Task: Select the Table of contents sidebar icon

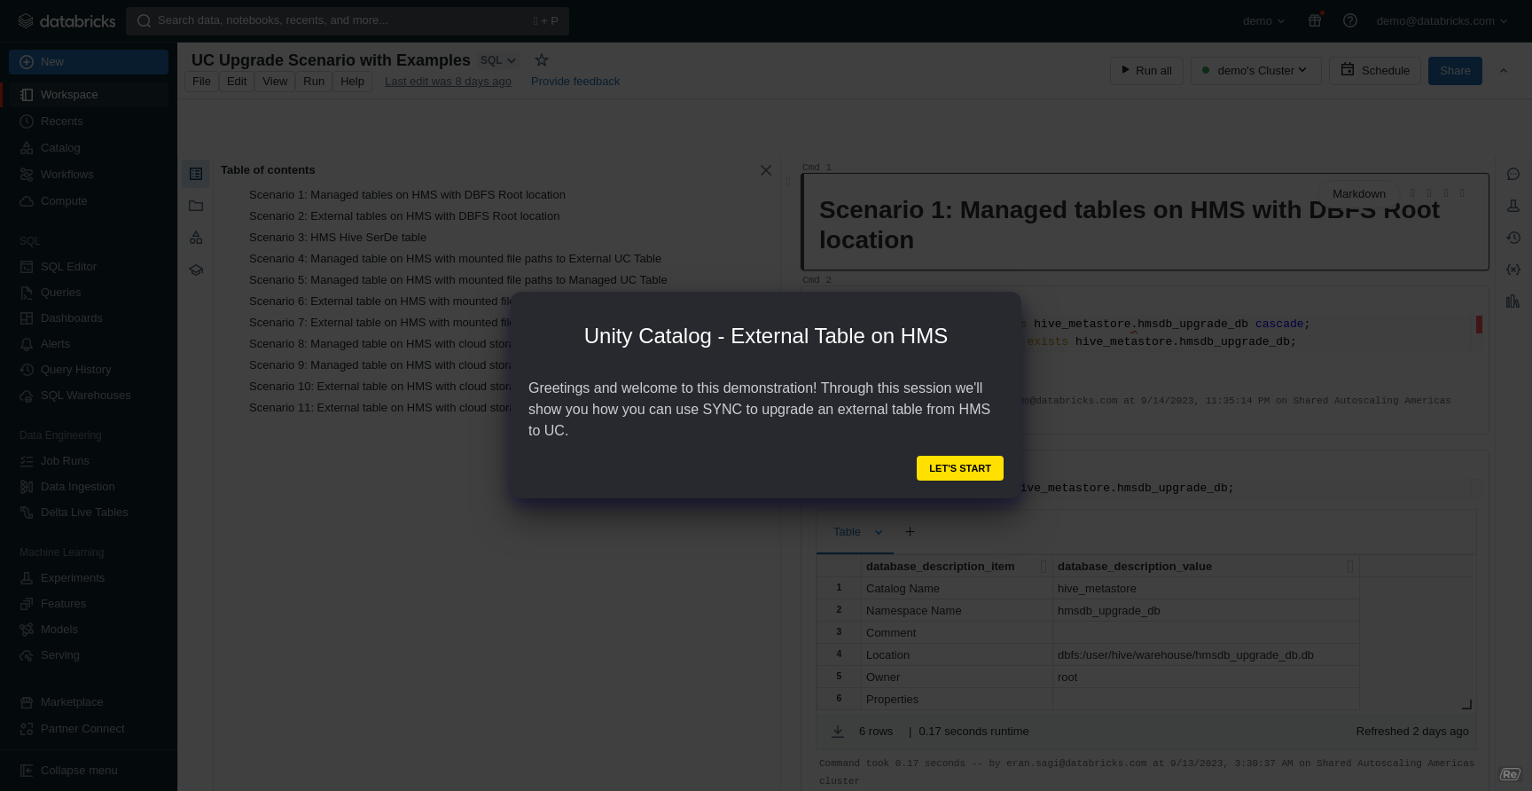Action: tap(196, 174)
